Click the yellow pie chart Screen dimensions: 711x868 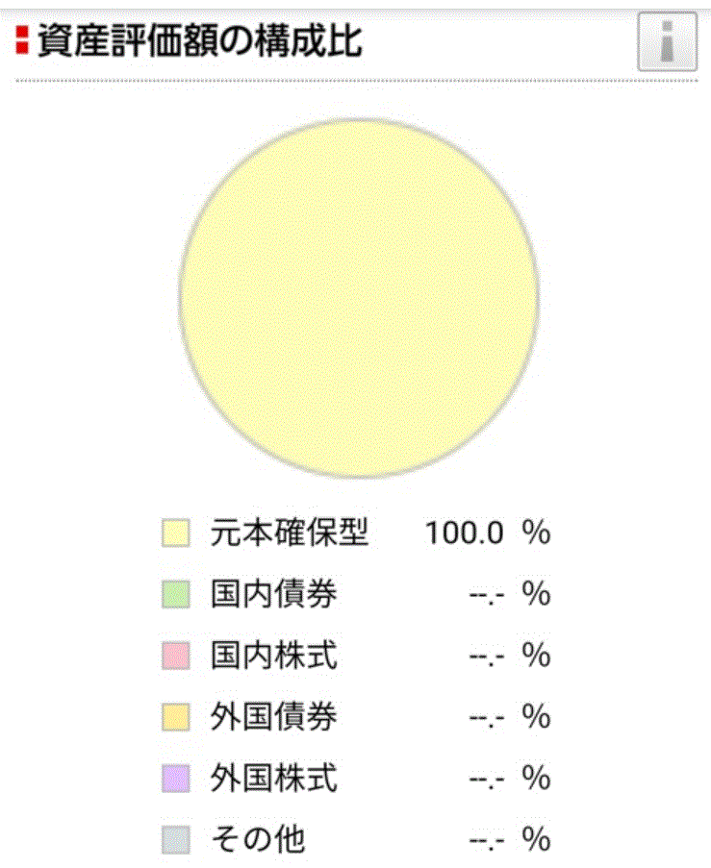pos(358,298)
